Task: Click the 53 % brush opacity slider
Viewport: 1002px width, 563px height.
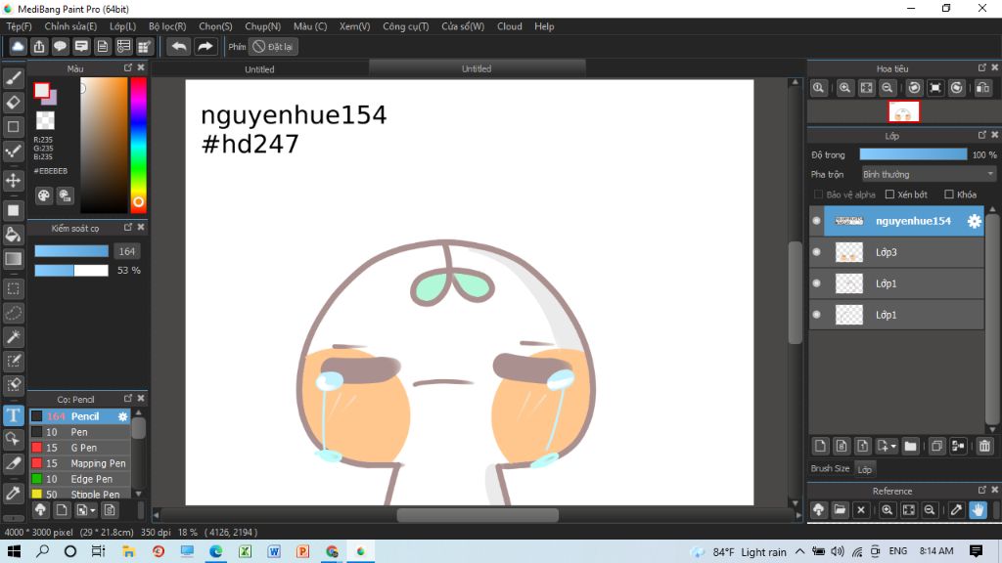Action: [70, 271]
